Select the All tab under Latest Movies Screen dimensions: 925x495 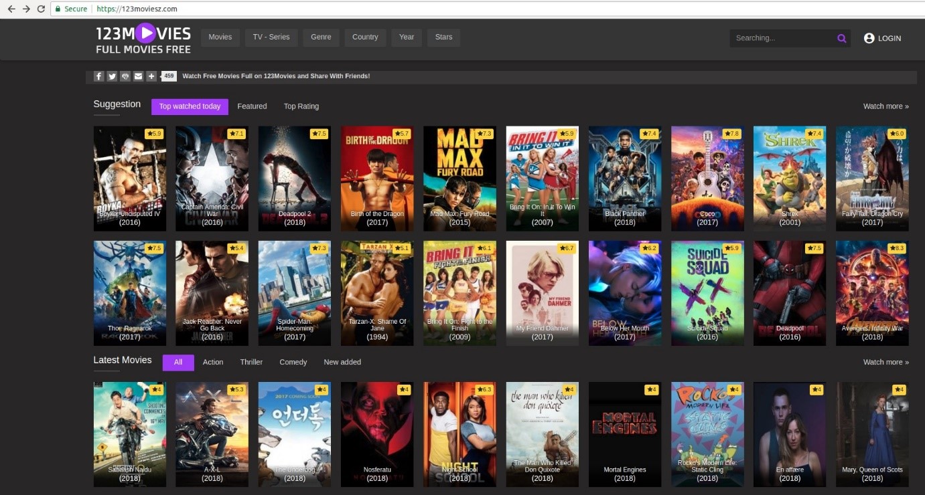[178, 363]
